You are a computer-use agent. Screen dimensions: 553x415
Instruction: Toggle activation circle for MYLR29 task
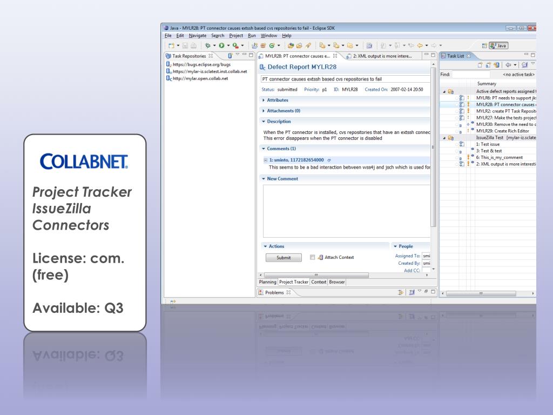tap(456, 131)
